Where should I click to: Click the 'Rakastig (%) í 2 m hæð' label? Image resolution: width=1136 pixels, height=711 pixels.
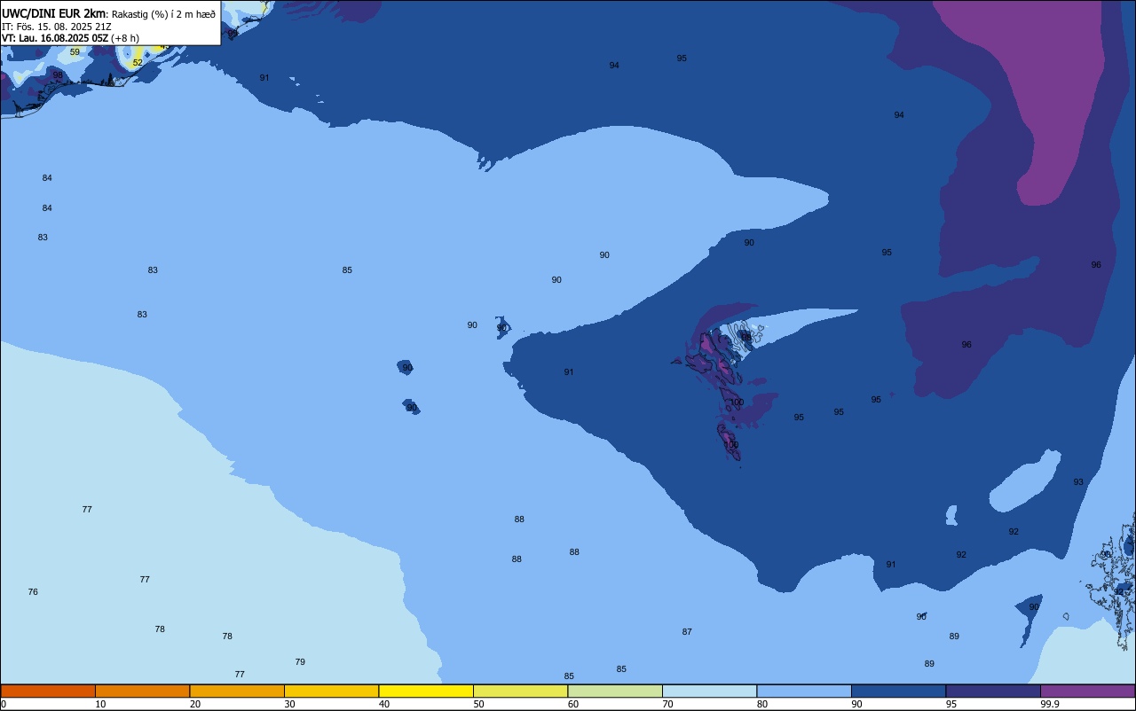[163, 14]
